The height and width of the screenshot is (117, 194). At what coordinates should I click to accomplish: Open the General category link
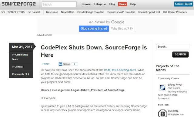[x=19, y=67]
